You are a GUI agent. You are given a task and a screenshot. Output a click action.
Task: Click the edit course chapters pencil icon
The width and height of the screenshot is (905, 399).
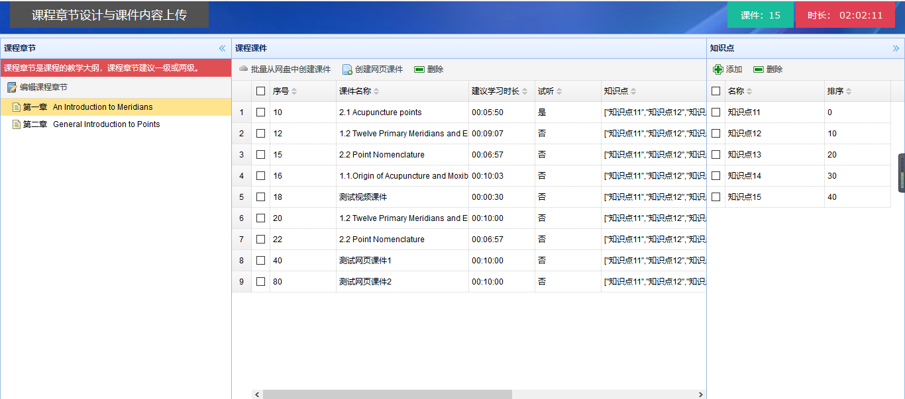12,87
